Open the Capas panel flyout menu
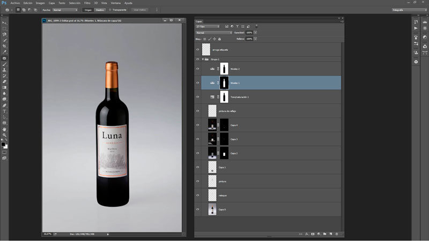Viewport: 429px width, 241px height. pos(342,21)
